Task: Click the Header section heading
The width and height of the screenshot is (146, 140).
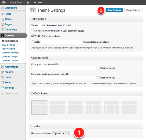Action: tap(86, 126)
